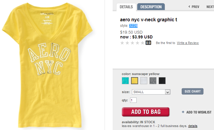Go to the NEXT product

point(210,7)
